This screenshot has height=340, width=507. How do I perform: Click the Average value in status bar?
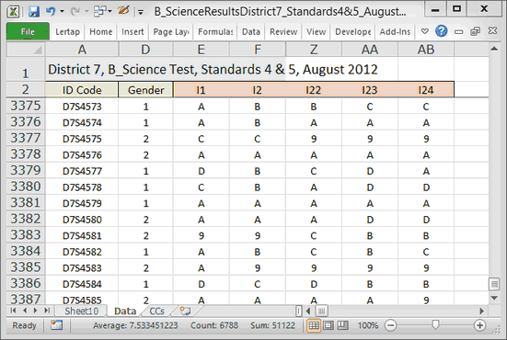(135, 325)
